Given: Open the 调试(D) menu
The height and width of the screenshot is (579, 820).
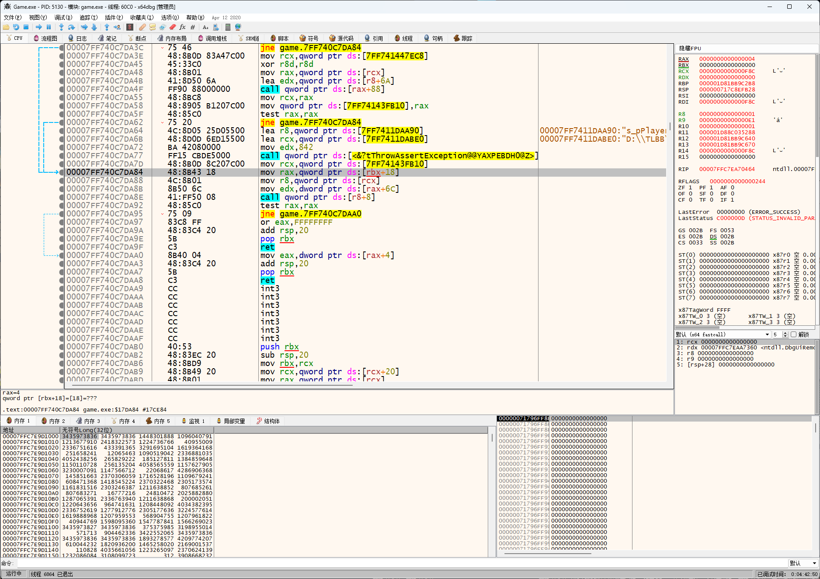Looking at the screenshot, I should click(x=63, y=17).
